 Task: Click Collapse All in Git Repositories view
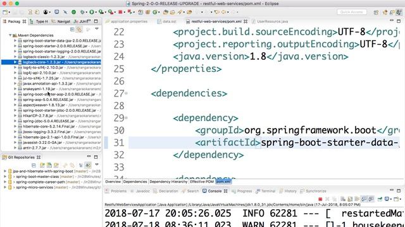coord(34,165)
